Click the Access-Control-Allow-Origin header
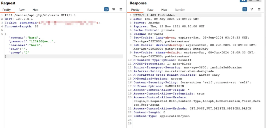The height and width of the screenshot is (128, 266). (x=162, y=90)
